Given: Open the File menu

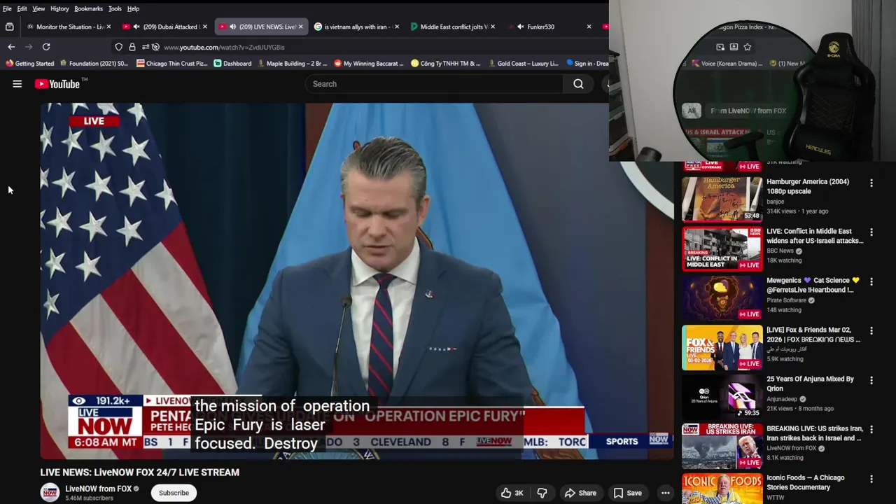Looking at the screenshot, I should (7, 8).
